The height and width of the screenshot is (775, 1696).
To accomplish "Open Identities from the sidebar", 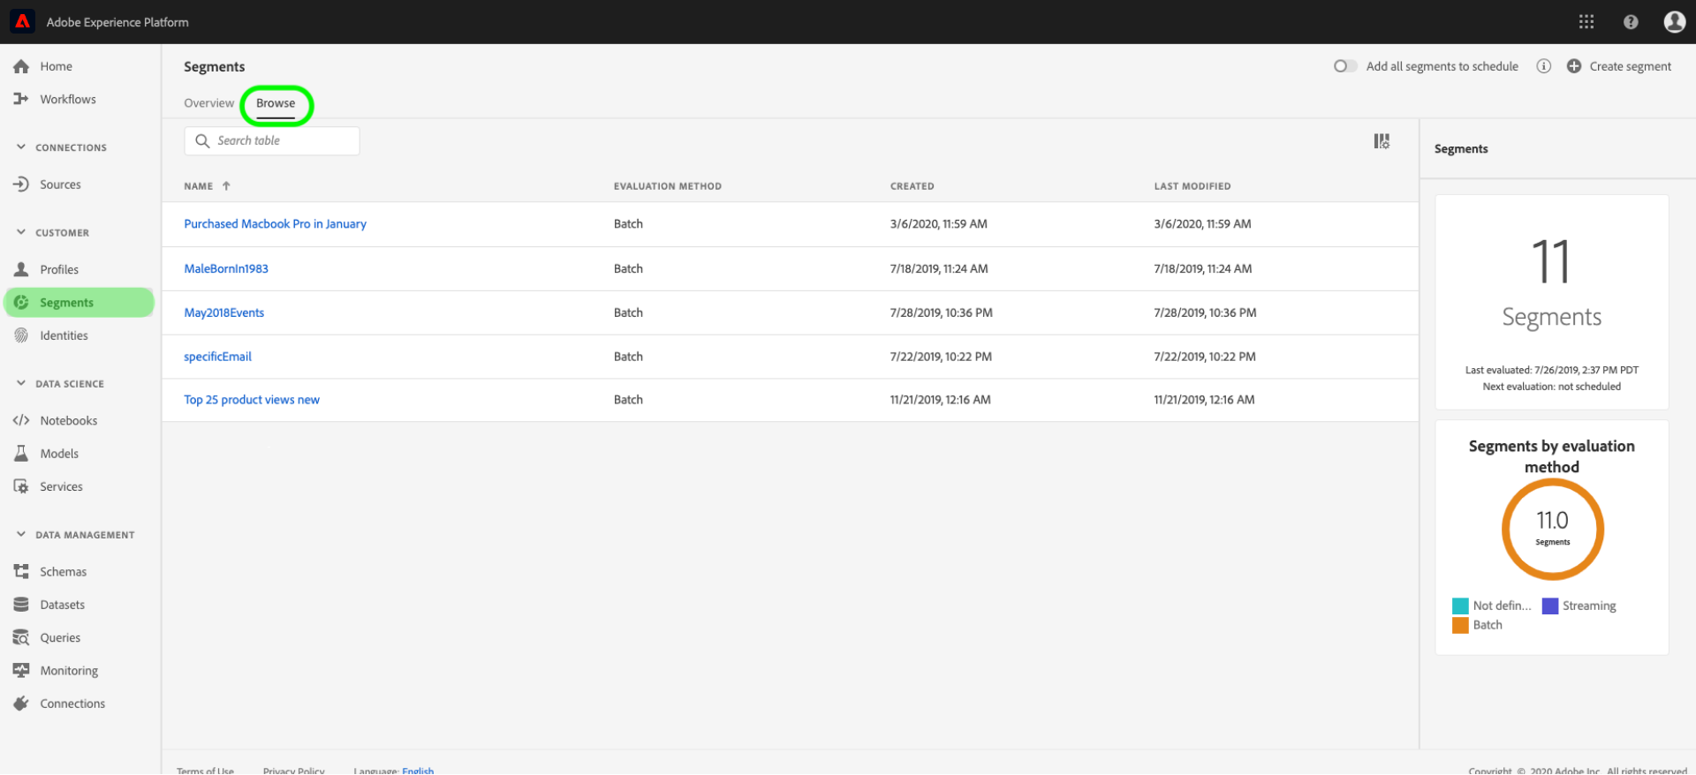I will click(x=64, y=335).
